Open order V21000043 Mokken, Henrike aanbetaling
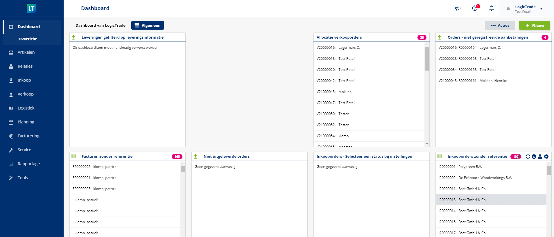This screenshot has width=554, height=237. pyautogui.click(x=473, y=81)
